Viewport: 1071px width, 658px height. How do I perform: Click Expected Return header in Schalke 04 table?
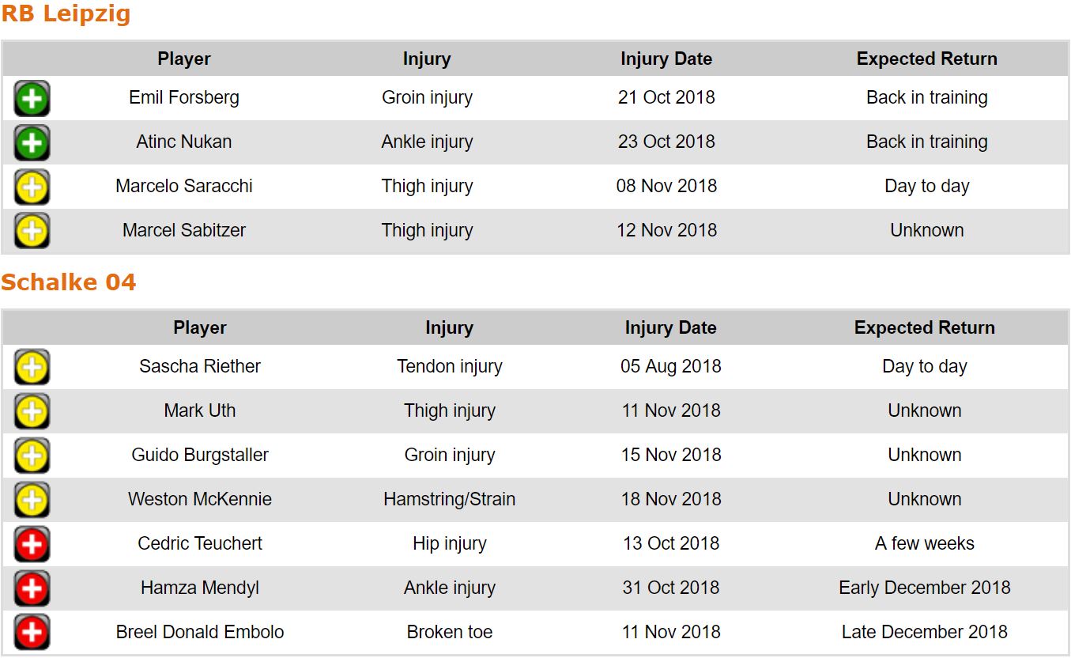tap(924, 328)
